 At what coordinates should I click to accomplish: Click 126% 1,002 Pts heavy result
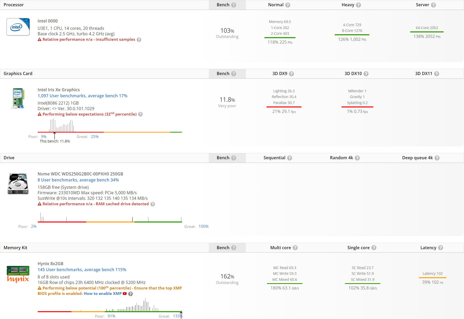coord(352,39)
